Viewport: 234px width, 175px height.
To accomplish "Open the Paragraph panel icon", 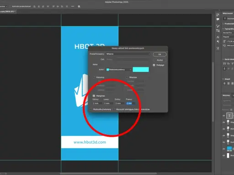I will point(218,42).
